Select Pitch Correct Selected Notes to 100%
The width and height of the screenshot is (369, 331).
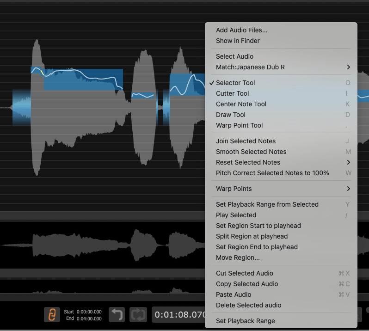pos(272,173)
